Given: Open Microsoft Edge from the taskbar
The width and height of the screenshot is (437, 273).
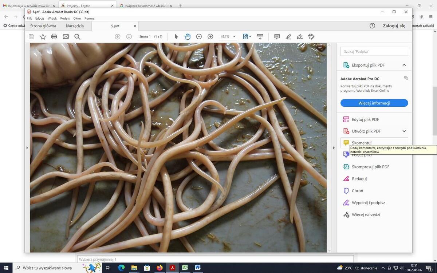Looking at the screenshot, I should point(121,268).
